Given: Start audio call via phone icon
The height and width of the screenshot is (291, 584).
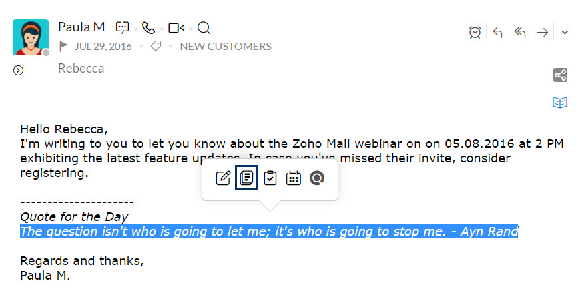Looking at the screenshot, I should (149, 28).
